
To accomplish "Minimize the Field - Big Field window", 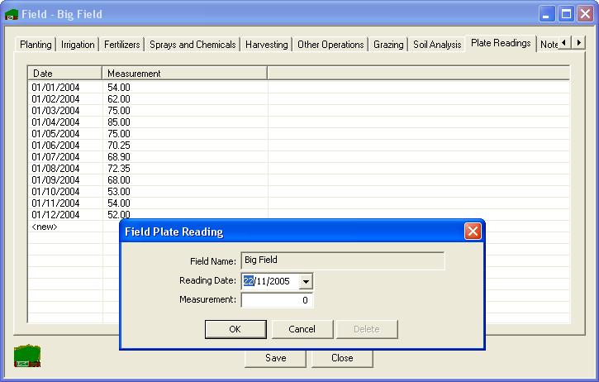I will [x=547, y=14].
